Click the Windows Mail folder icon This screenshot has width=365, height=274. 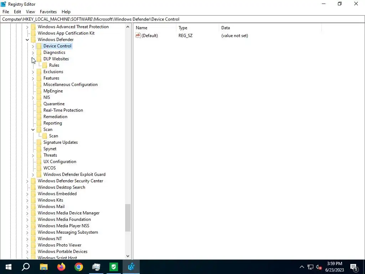[x=33, y=207]
